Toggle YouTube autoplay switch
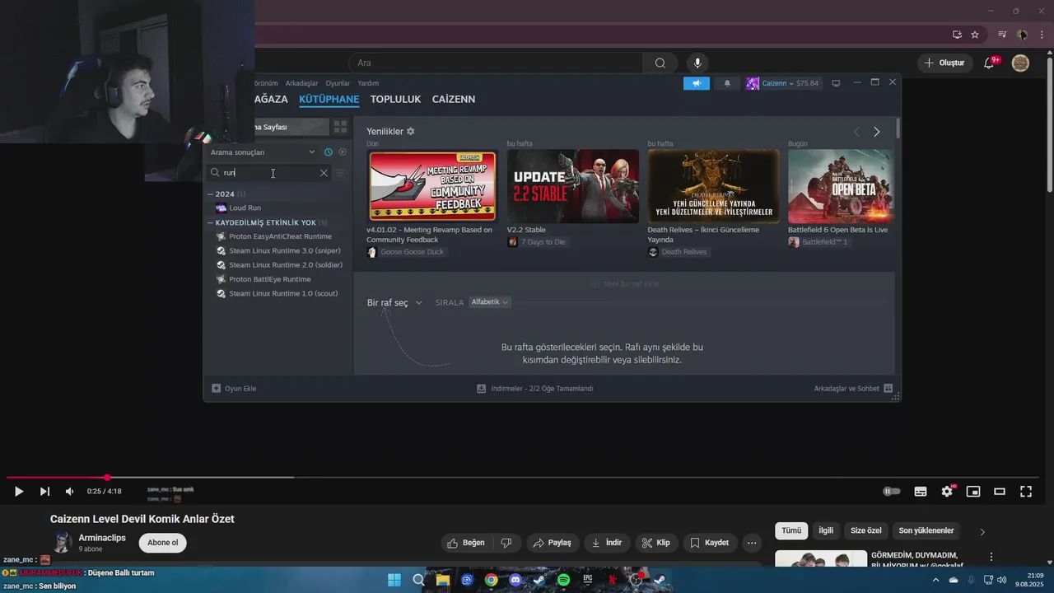This screenshot has height=593, width=1054. tap(892, 492)
